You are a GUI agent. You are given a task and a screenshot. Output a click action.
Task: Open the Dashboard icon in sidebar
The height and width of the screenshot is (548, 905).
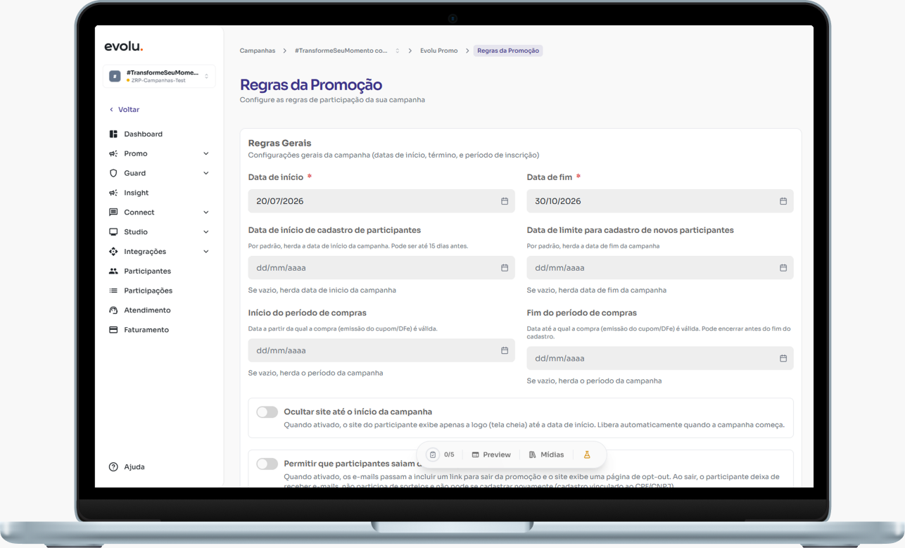113,134
